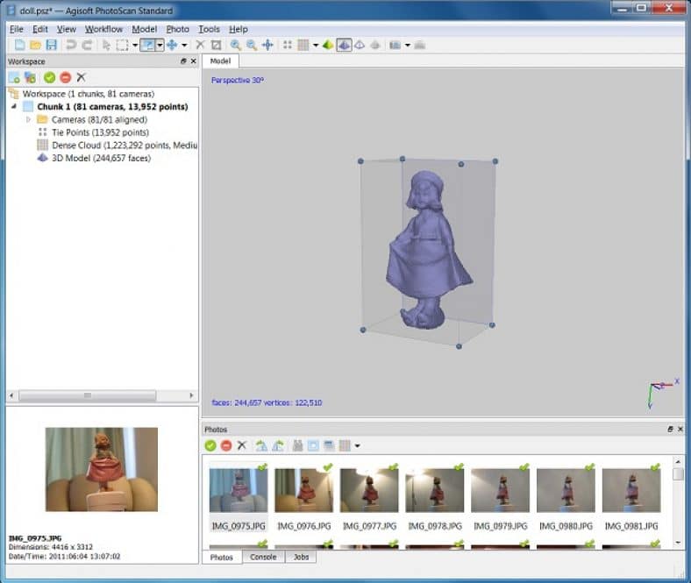
Task: Enable selected photos with green check icon
Action: click(x=210, y=445)
